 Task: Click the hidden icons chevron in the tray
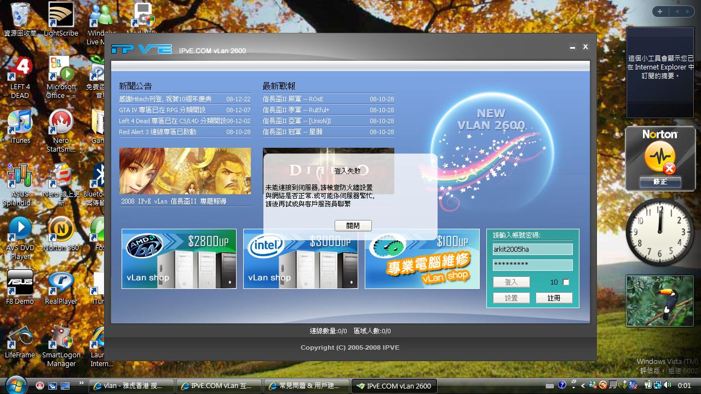pos(582,386)
